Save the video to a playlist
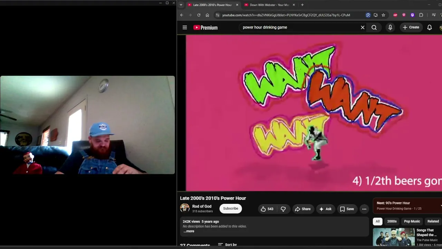 (x=347, y=209)
